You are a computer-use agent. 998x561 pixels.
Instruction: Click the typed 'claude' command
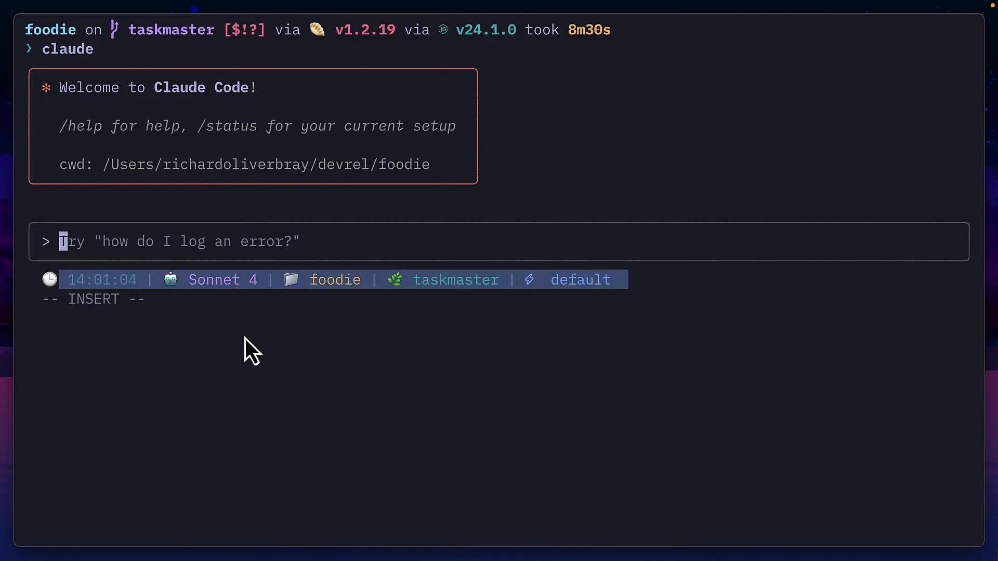[68, 49]
